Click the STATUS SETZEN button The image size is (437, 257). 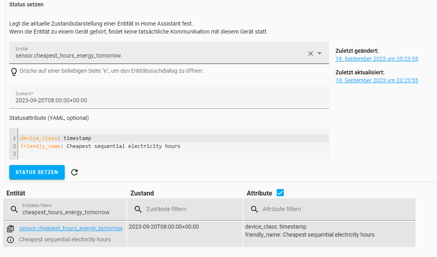point(37,172)
